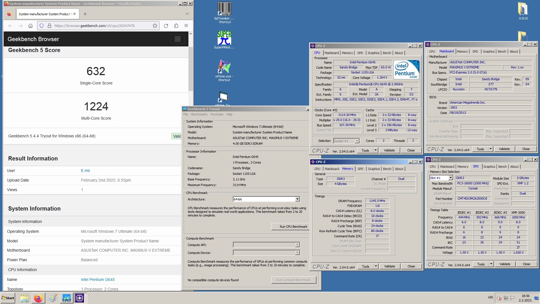Screen dimensions: 540x304
Task: Open Firefox application hamburger menu
Action: coord(186,26)
